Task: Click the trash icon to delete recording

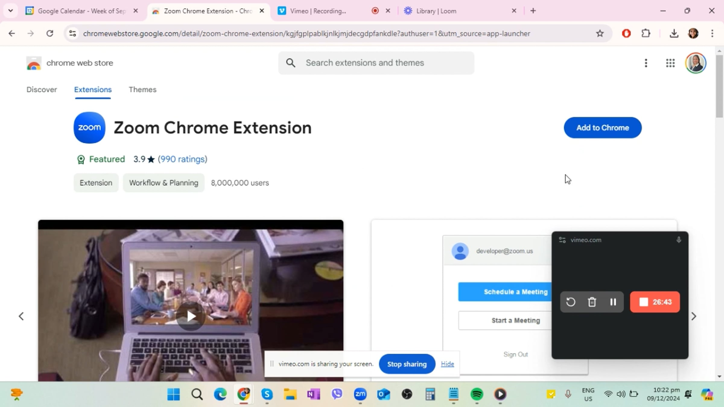Action: 592,302
